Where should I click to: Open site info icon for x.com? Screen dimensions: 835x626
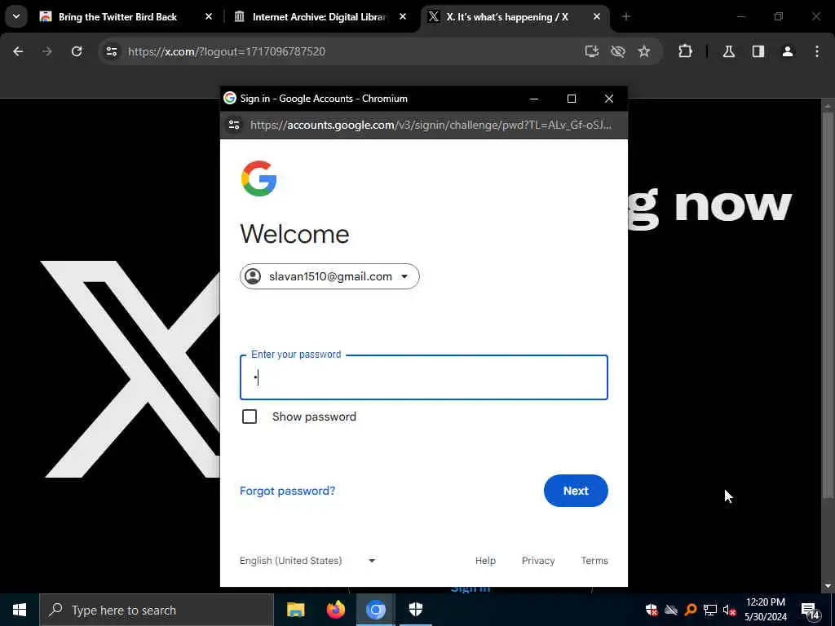coord(111,51)
